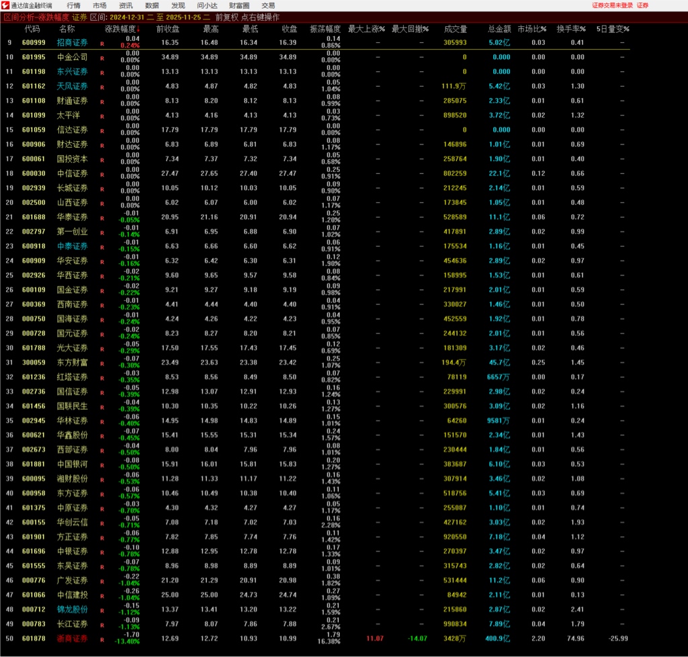
Task: Select the 华泰证券 stock name
Action: 73,217
